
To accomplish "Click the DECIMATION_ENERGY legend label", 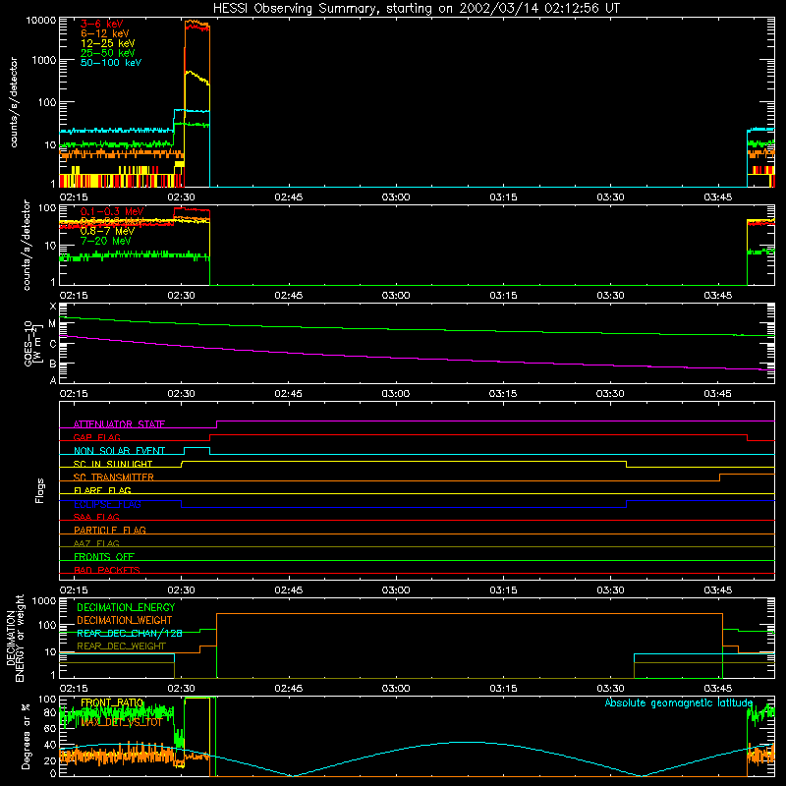I will 126,607.
